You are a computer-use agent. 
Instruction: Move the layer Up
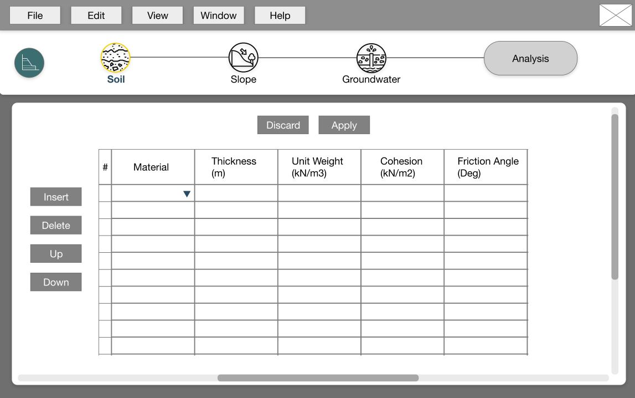(56, 254)
